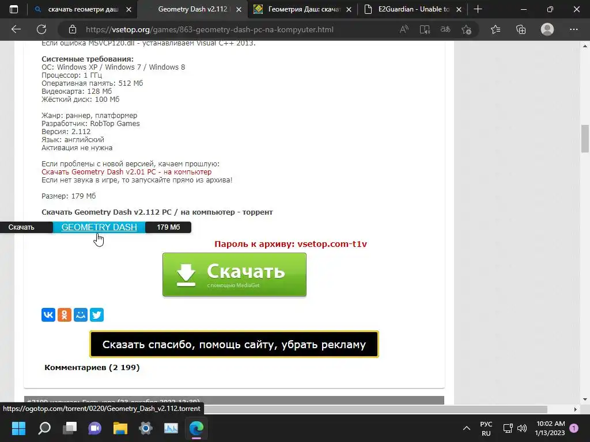This screenshot has height=442, width=590.
Task: Open notification center badge
Action: 574,428
